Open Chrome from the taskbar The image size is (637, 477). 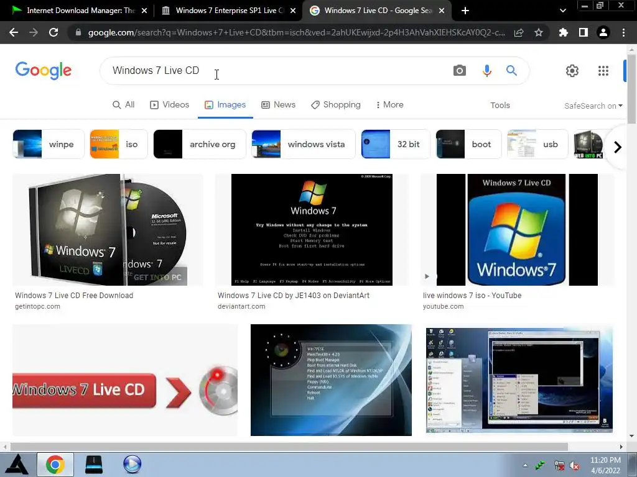click(x=55, y=465)
